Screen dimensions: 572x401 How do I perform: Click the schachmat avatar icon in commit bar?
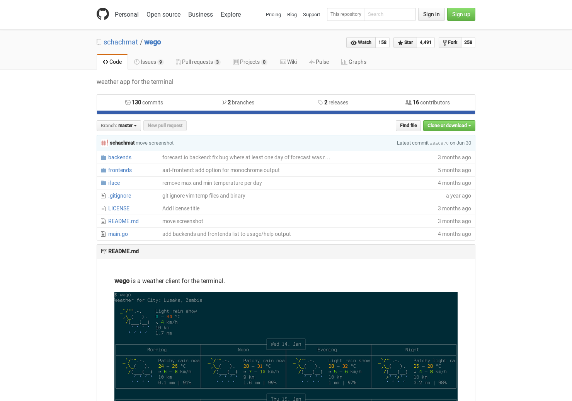coord(104,143)
